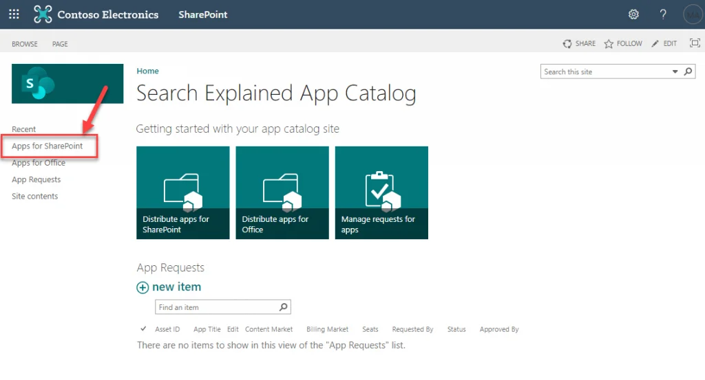Click the FOLLOW button label
The width and height of the screenshot is (705, 380).
629,43
